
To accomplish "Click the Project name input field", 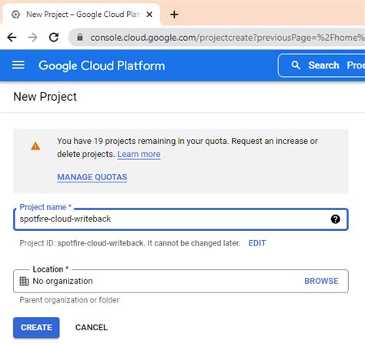I will [181, 219].
